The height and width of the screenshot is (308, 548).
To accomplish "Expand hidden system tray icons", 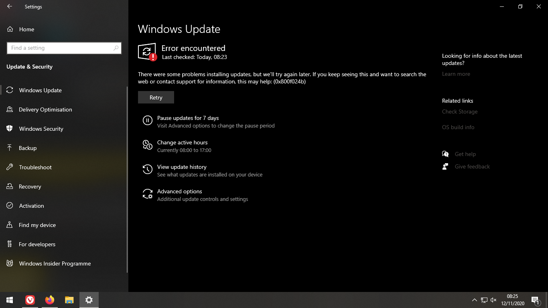I will click(474, 300).
